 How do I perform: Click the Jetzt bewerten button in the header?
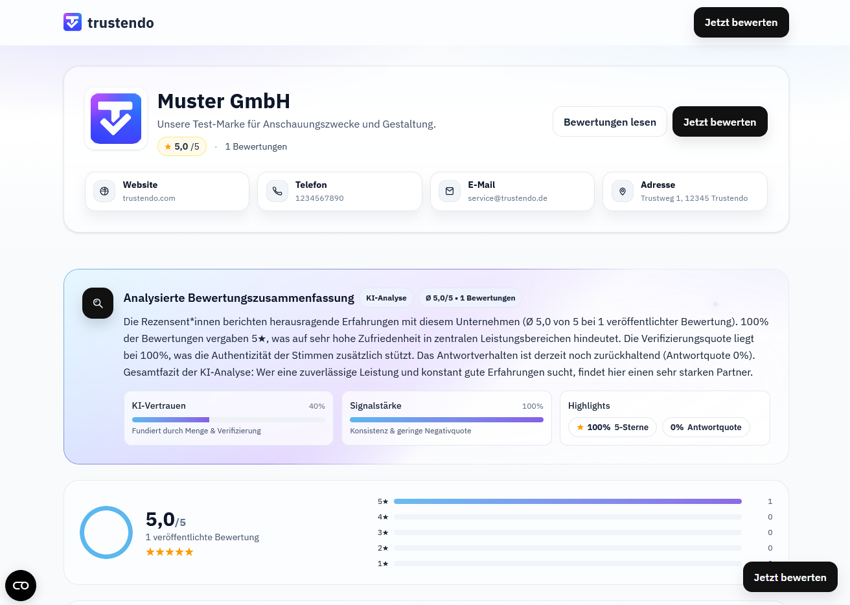(x=741, y=22)
